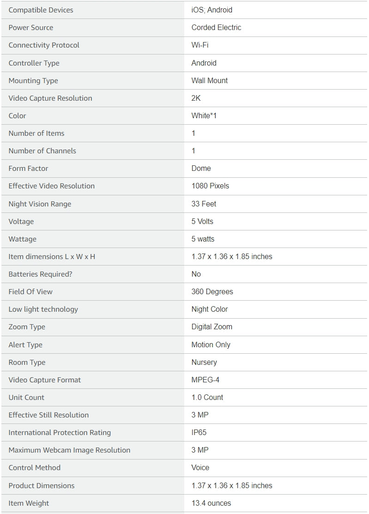The image size is (369, 514).
Task: Select the "Motion Only" alert type value
Action: pos(211,345)
